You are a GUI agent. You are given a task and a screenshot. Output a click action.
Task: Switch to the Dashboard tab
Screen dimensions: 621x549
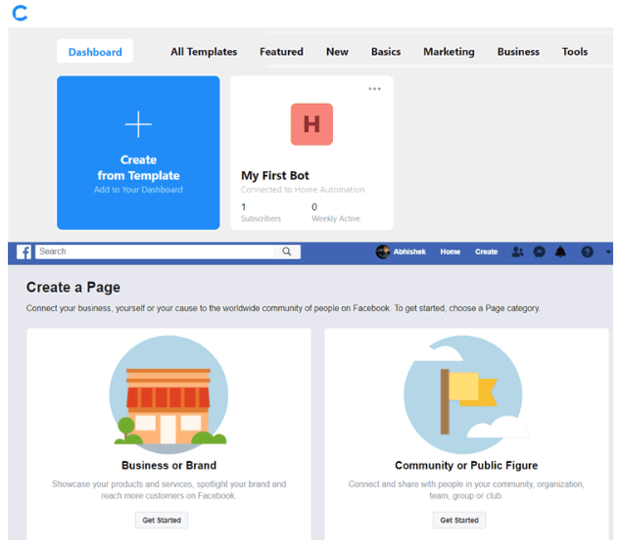[95, 52]
